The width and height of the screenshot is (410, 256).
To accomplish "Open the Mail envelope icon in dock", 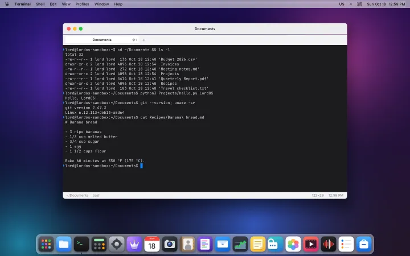I will tap(223, 244).
